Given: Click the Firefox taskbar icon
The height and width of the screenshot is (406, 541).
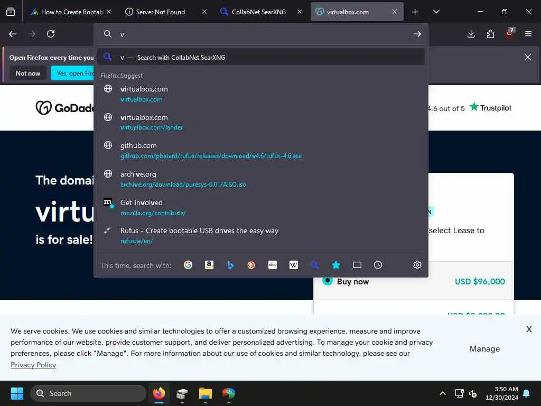Looking at the screenshot, I should click(x=158, y=393).
